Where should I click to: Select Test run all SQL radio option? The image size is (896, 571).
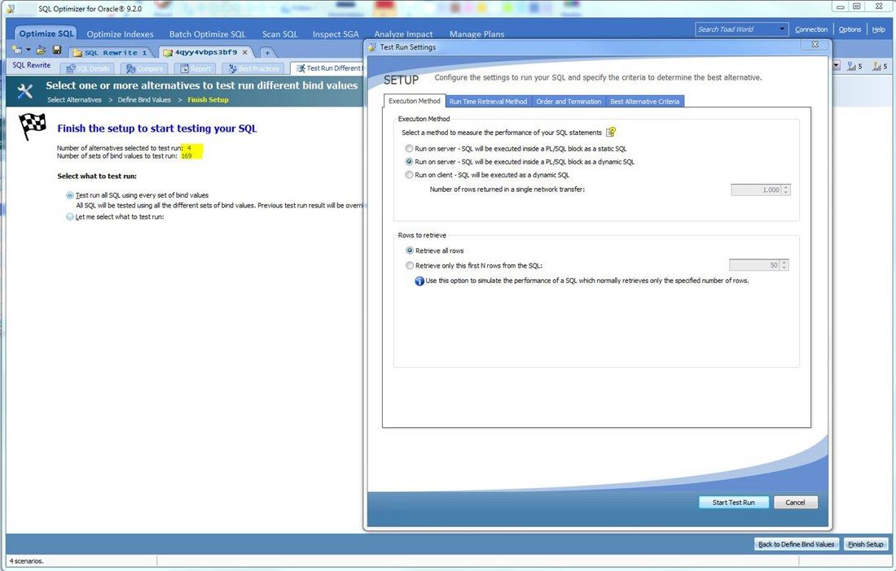click(x=70, y=195)
